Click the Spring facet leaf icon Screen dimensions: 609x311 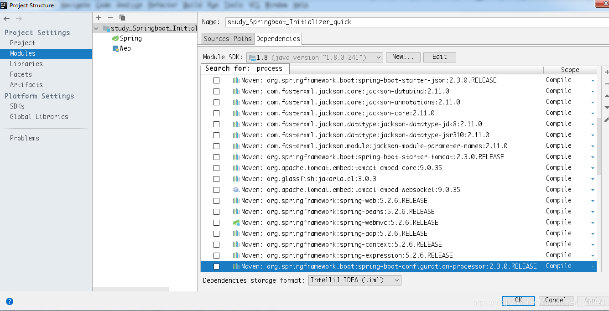(x=115, y=38)
